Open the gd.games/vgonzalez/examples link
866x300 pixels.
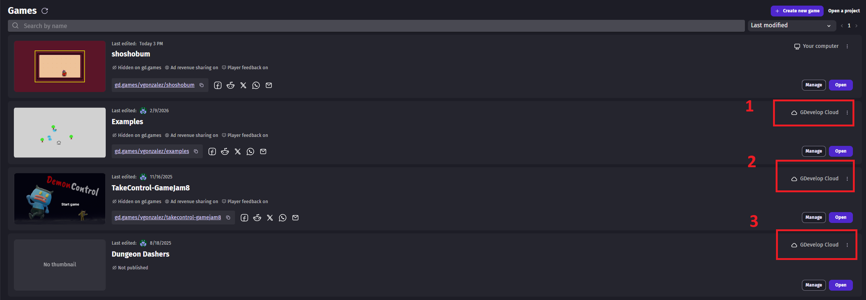152,151
